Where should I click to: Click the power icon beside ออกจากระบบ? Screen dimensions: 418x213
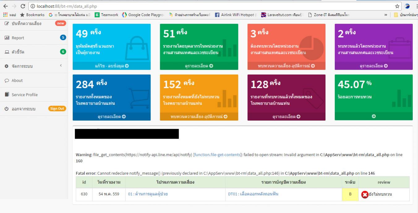click(7, 109)
